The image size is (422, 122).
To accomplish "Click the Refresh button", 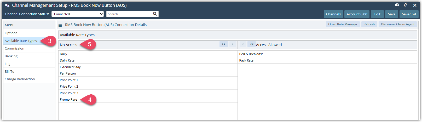I will (369, 24).
